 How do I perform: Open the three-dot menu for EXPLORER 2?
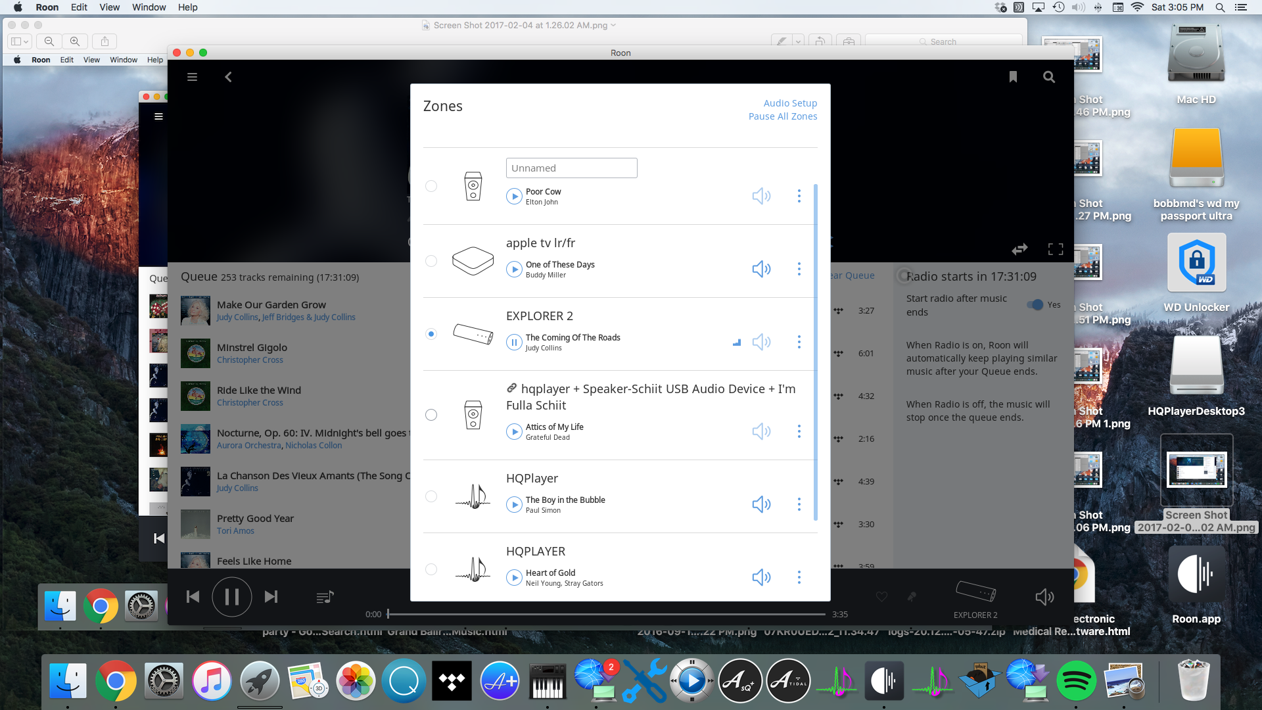[x=799, y=342]
